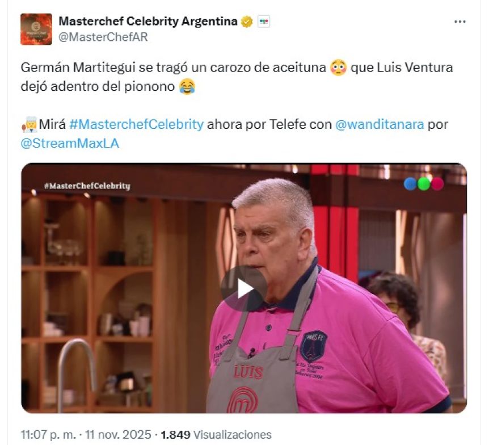Visit the @StreamMaxLA mention
489x445 pixels.
click(70, 143)
